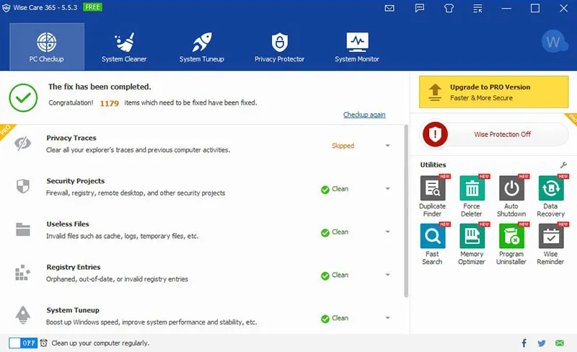
Task: Open the Data Recovery utility
Action: (x=551, y=189)
